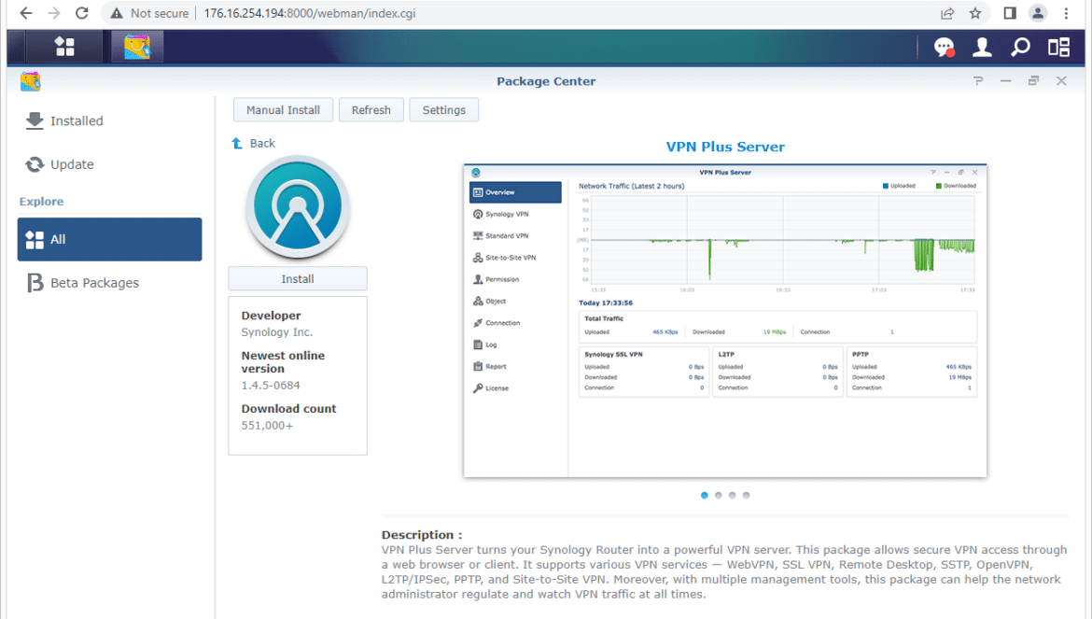Minimize the Package Center window

1005,81
